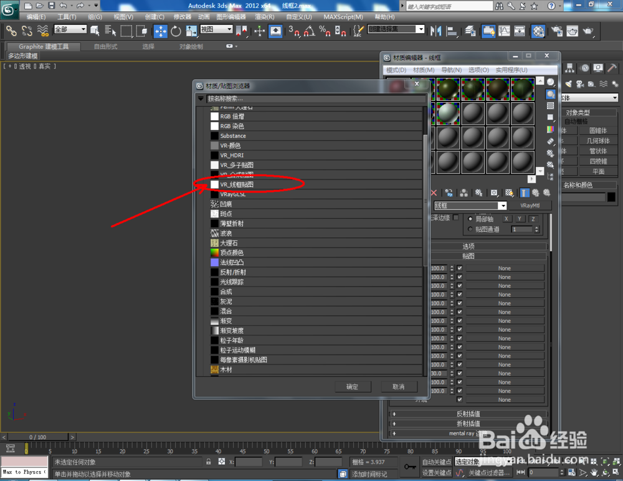
Task: Switch to the 自由形式 ribbon tab
Action: click(x=106, y=47)
